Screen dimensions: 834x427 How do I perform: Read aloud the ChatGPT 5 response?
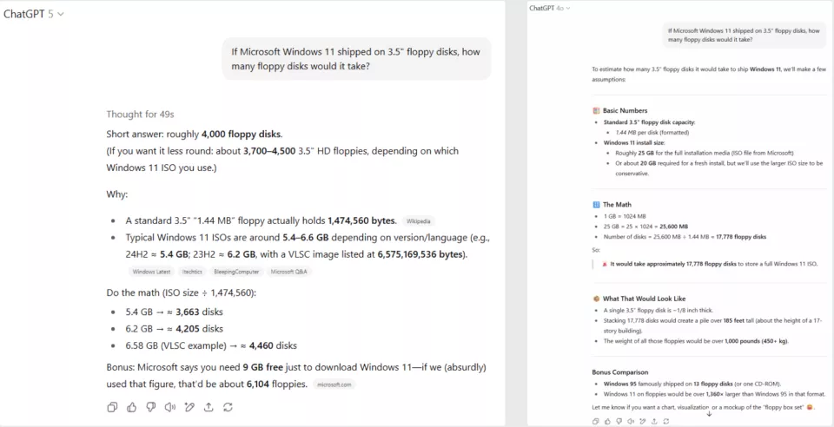(169, 407)
